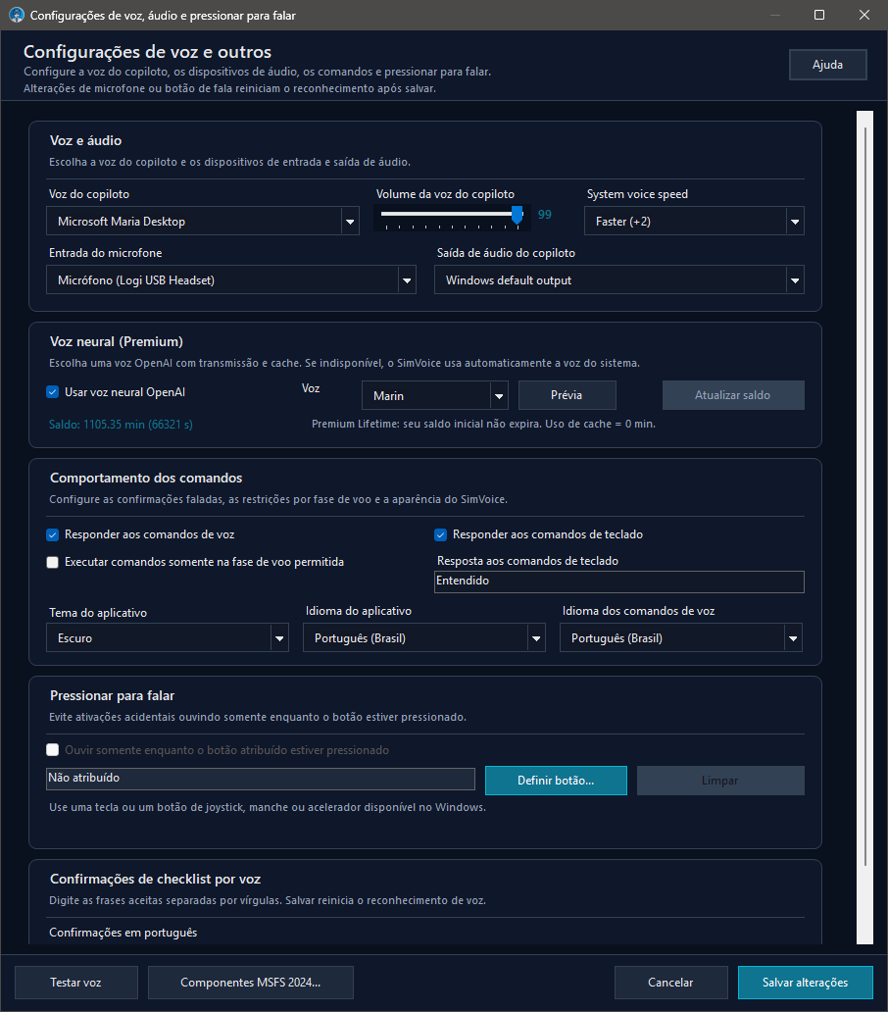Screen dimensions: 888x1012
Task: Click the Testar voz button
Action: [76, 983]
